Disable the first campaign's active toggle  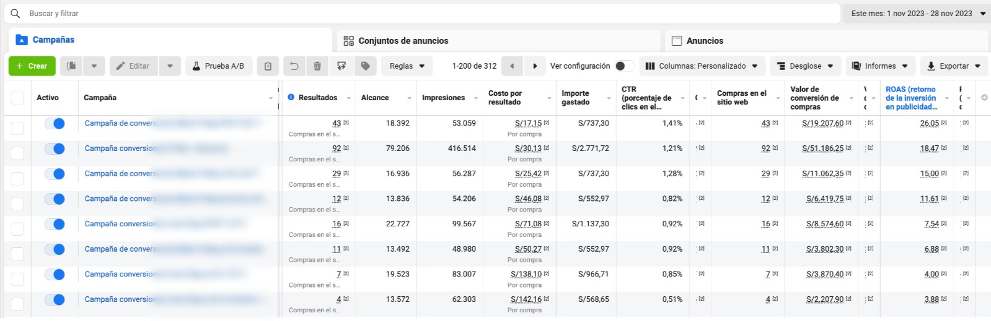[x=55, y=124]
